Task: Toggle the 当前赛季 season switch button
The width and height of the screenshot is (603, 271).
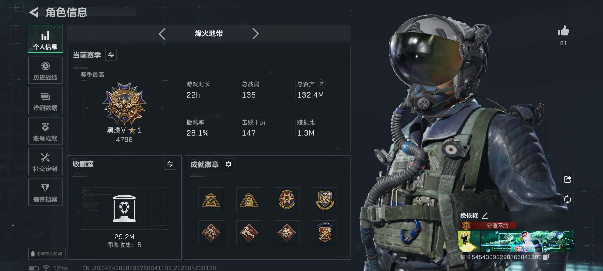Action: point(111,55)
